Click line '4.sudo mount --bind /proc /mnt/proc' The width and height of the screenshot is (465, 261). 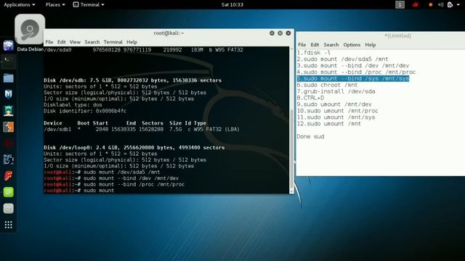tap(356, 72)
